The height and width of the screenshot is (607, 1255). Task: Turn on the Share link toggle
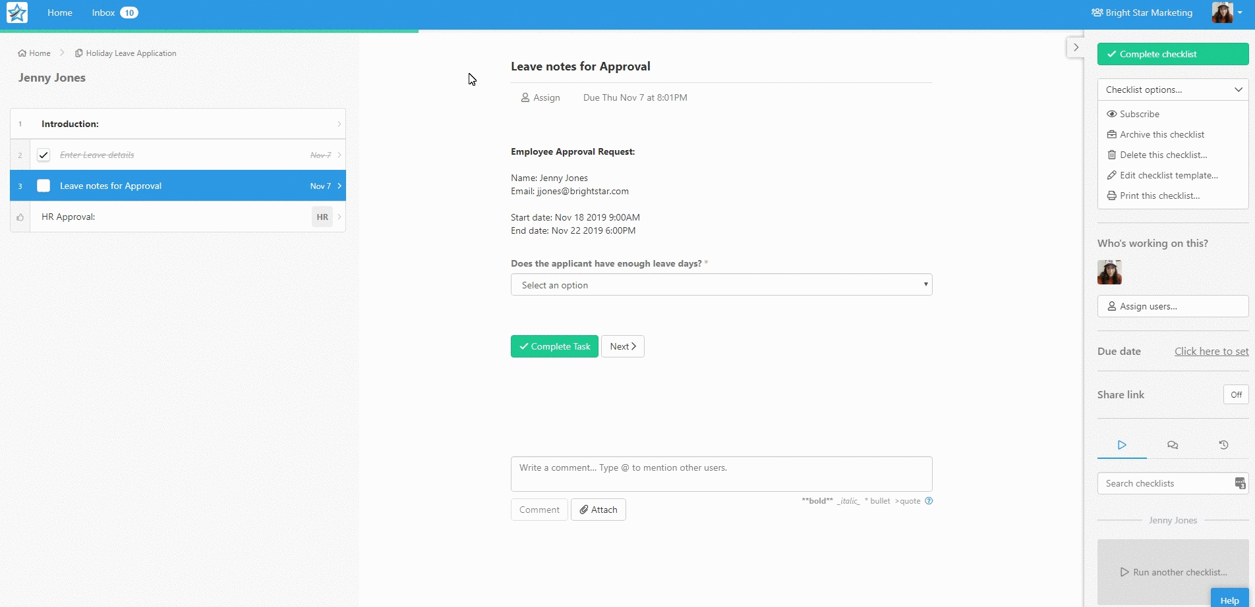point(1236,394)
